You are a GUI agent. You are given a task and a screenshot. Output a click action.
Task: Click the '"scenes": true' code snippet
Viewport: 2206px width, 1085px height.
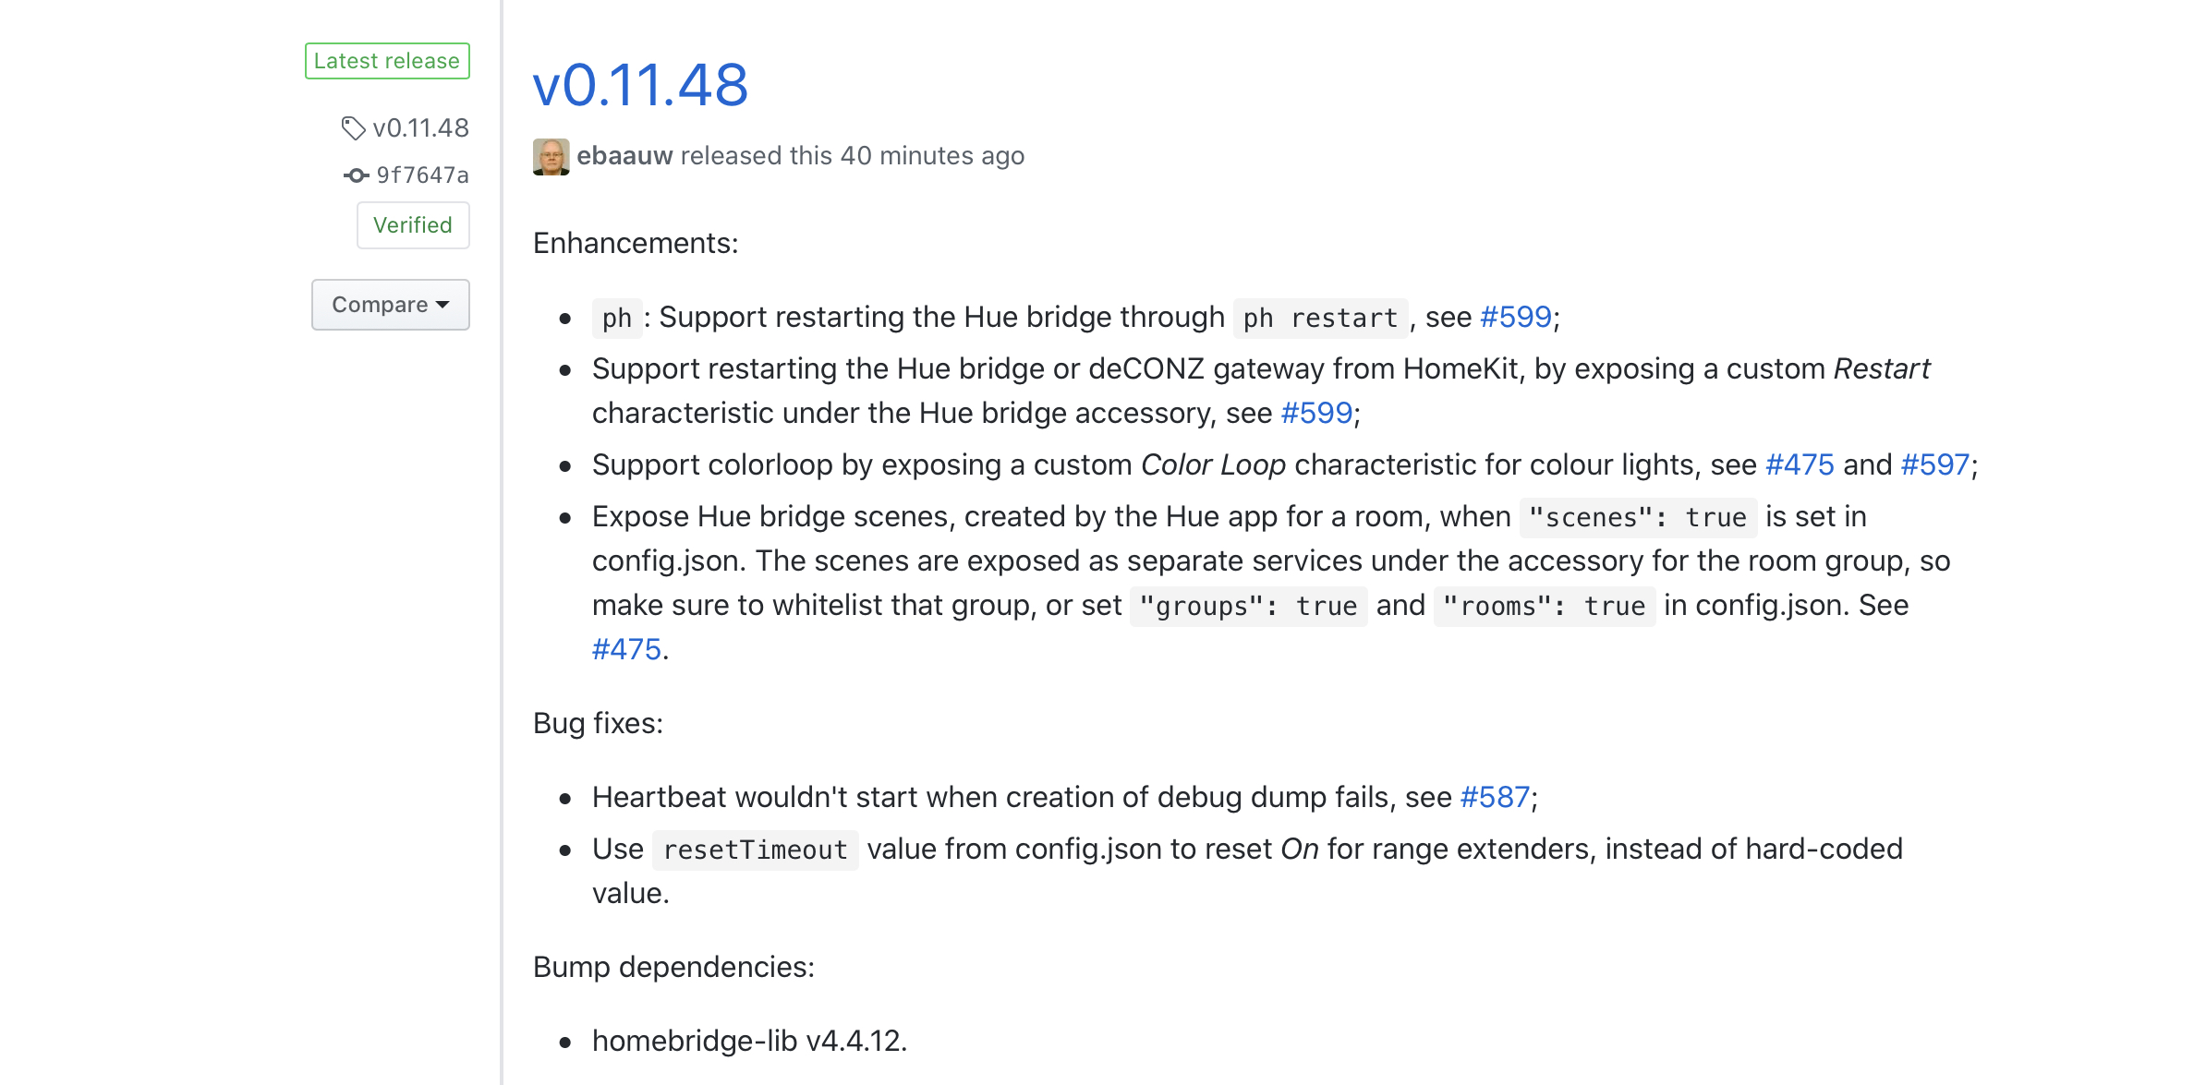point(1638,517)
